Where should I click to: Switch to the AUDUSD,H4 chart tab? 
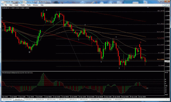(x=119, y=99)
